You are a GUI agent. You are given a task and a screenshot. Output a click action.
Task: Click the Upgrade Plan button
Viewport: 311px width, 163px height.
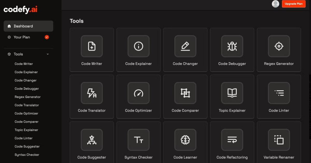tap(294, 4)
